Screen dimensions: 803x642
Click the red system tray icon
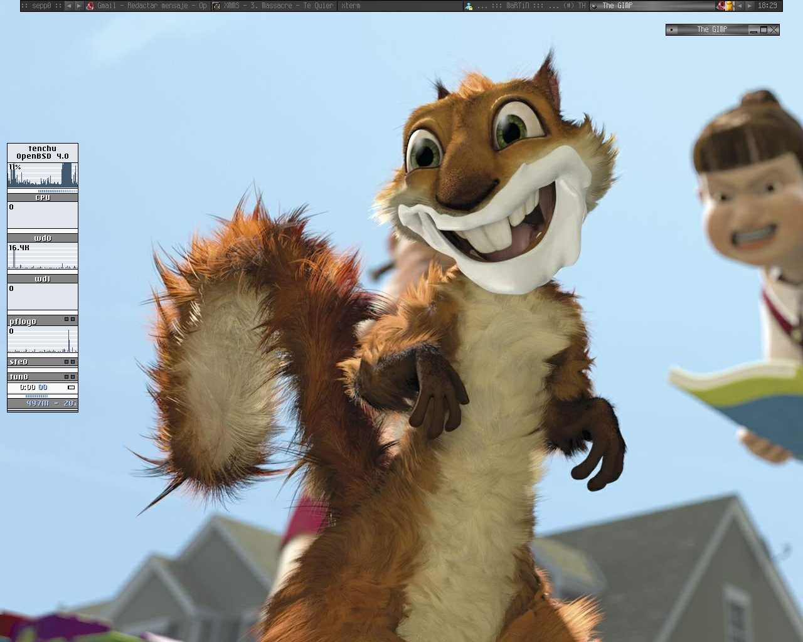(x=721, y=6)
